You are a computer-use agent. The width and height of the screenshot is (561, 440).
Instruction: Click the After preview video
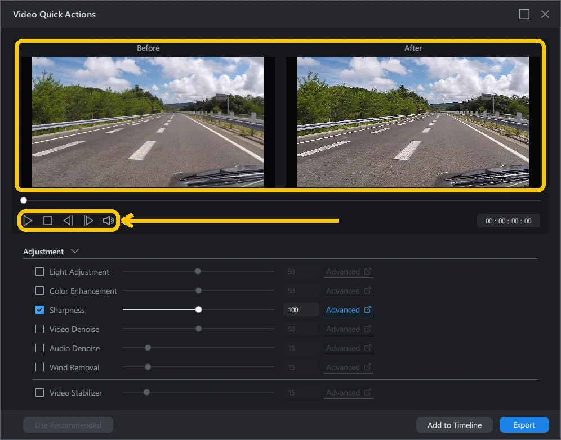point(413,122)
